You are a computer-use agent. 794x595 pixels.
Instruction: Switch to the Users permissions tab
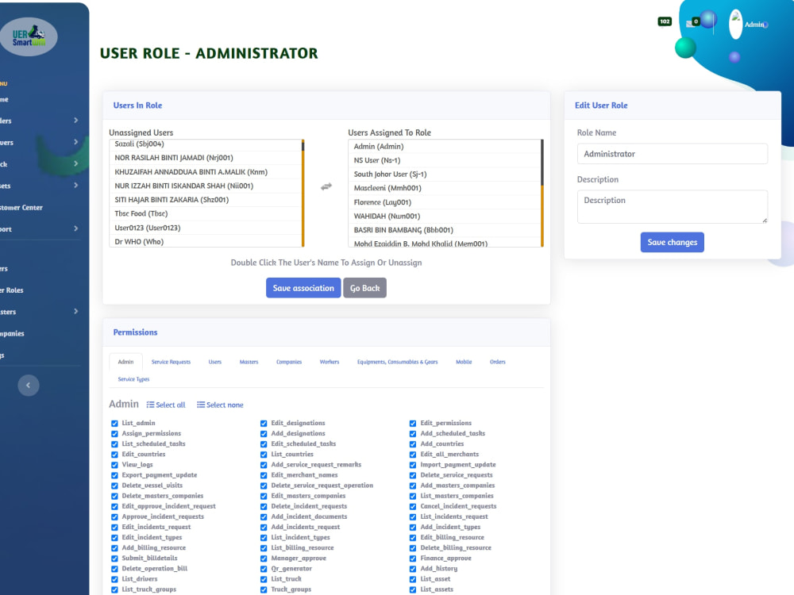tap(214, 362)
